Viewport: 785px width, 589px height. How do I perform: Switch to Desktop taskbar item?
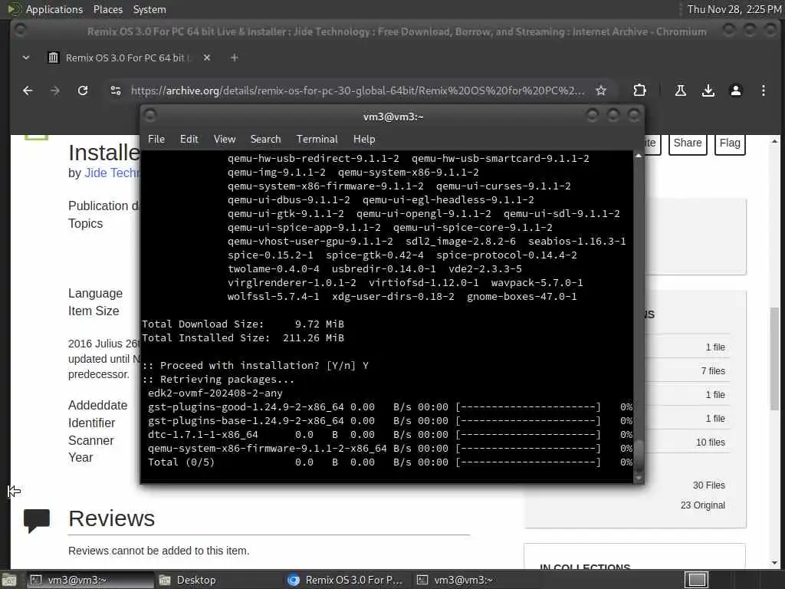(218, 580)
